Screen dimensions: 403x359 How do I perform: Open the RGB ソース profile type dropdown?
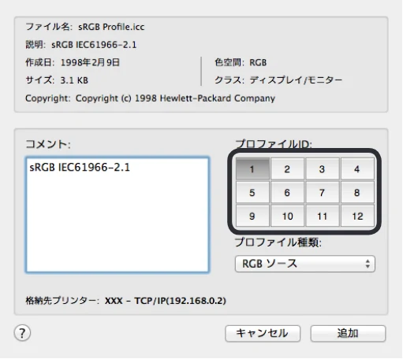coord(305,264)
